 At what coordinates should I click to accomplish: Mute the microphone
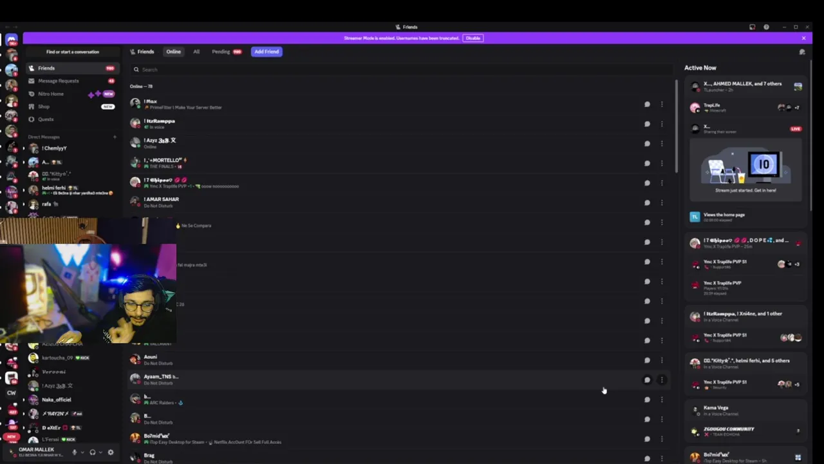pos(74,452)
